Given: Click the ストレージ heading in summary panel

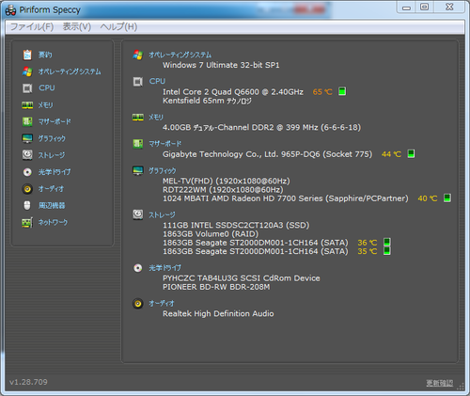Looking at the screenshot, I should [x=162, y=214].
